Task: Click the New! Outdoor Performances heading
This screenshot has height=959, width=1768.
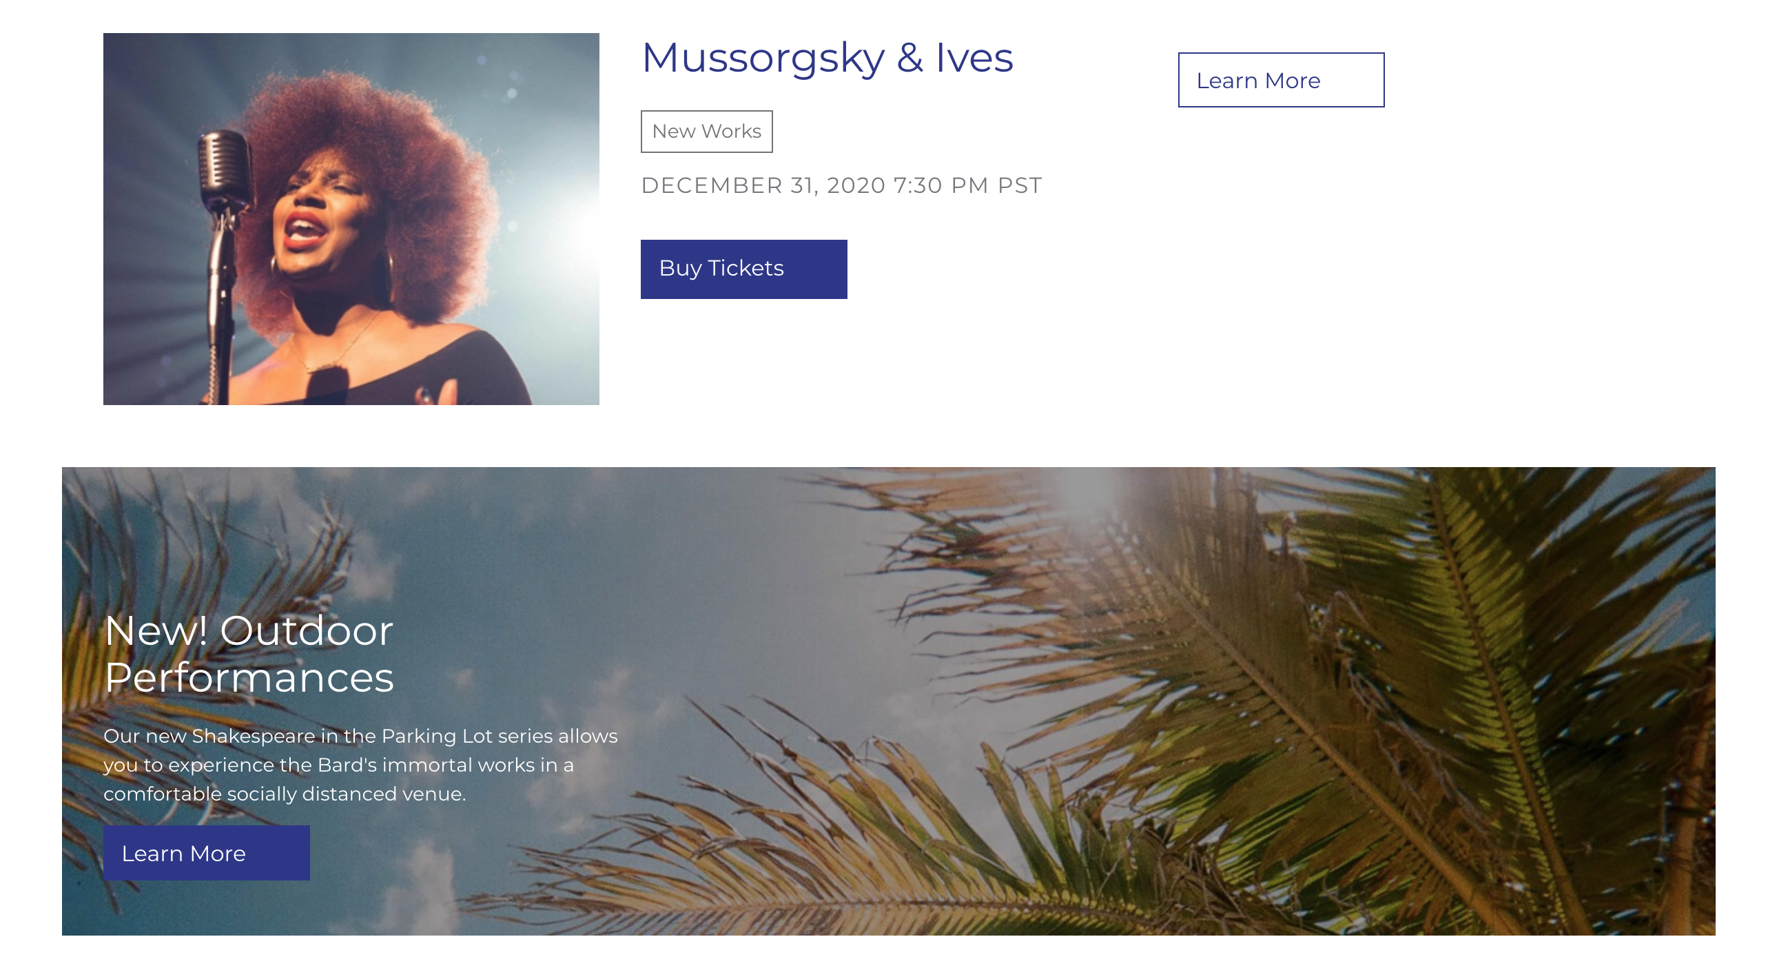Action: coord(249,654)
